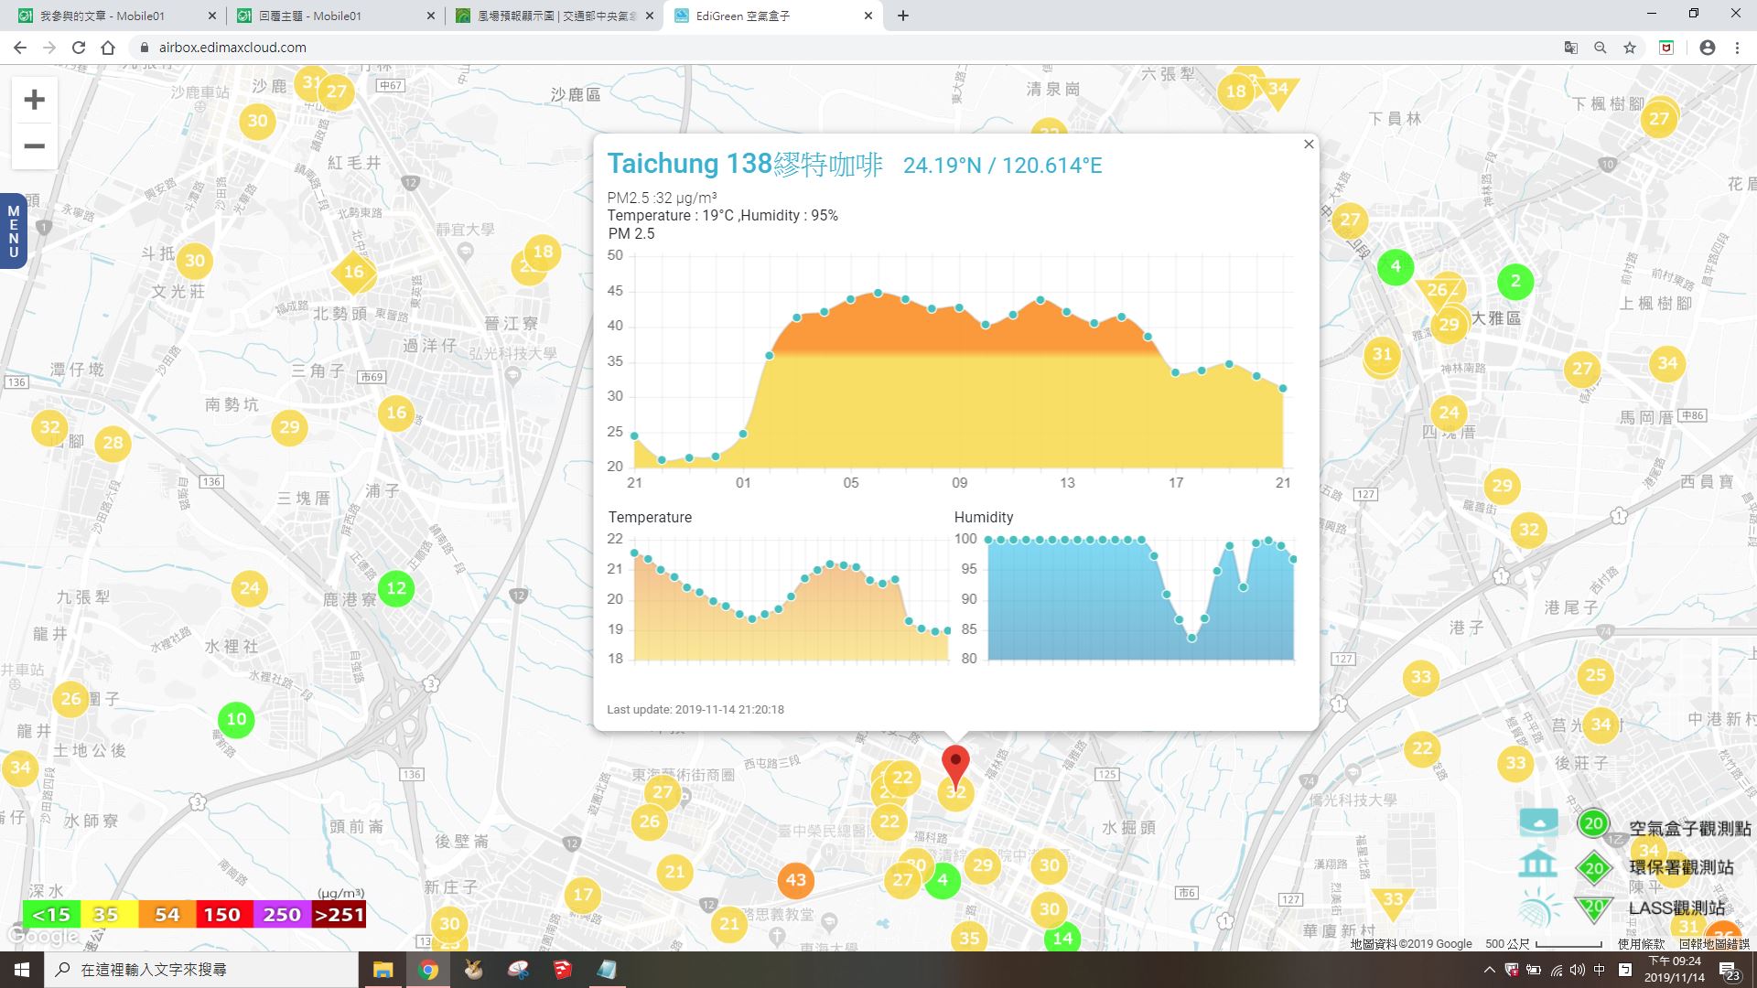
Task: Click the purple 250 legend swatch
Action: pos(281,914)
